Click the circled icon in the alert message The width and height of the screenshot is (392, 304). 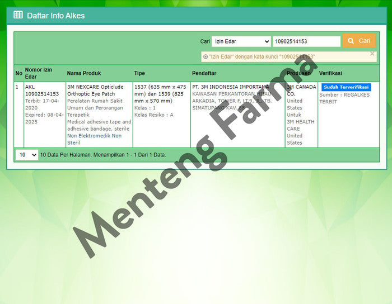tap(206, 57)
